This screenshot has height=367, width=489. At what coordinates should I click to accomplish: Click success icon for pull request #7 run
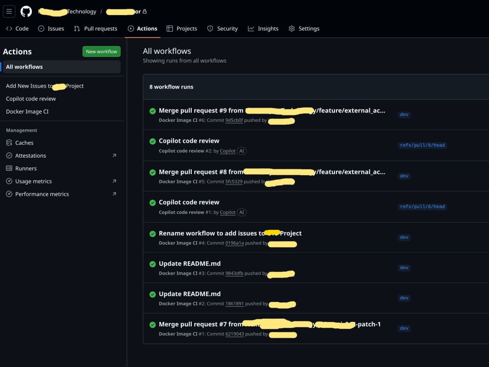pos(153,325)
